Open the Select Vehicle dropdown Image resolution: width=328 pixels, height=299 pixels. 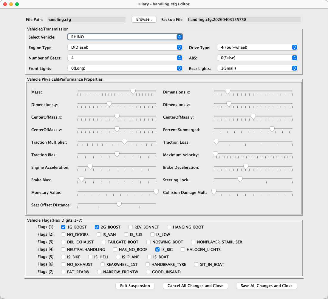125,37
